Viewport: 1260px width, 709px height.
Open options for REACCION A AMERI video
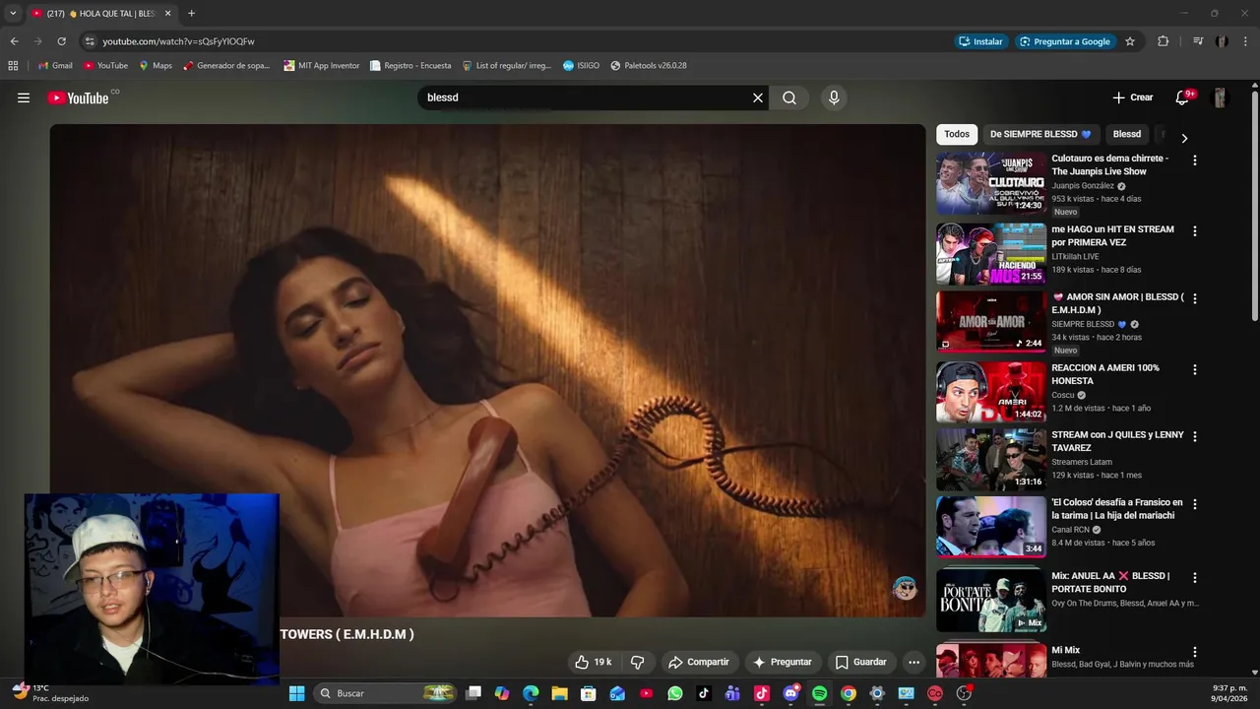click(x=1195, y=369)
